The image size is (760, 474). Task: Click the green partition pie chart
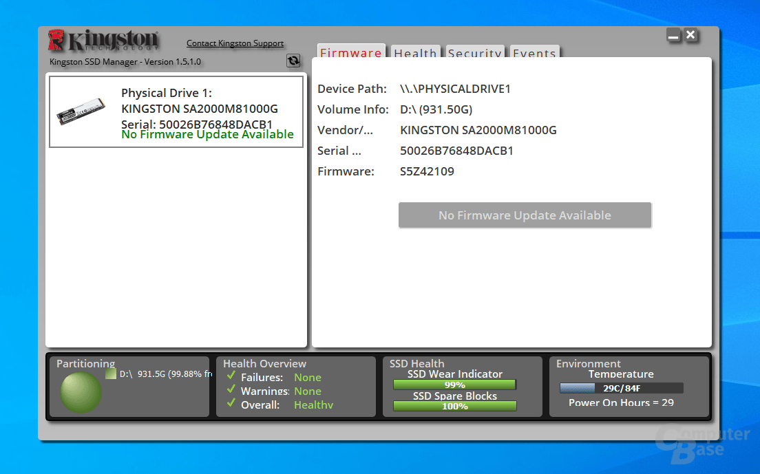tap(81, 392)
